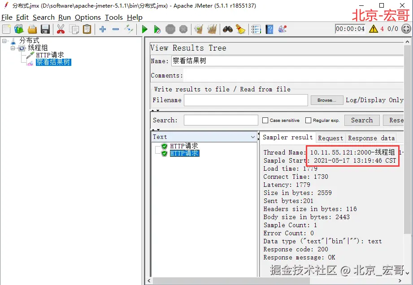The width and height of the screenshot is (413, 285).
Task: Click the Cut scissors icon
Action: tap(61, 29)
